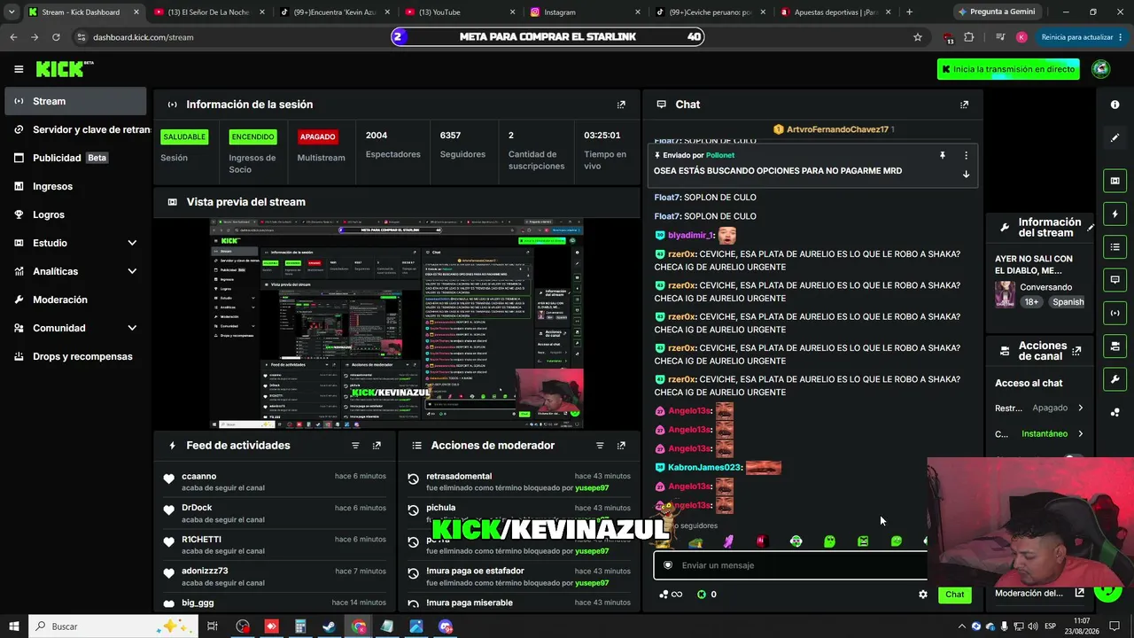
Task: Click the chat bubble icon in right sidebar
Action: [1115, 280]
